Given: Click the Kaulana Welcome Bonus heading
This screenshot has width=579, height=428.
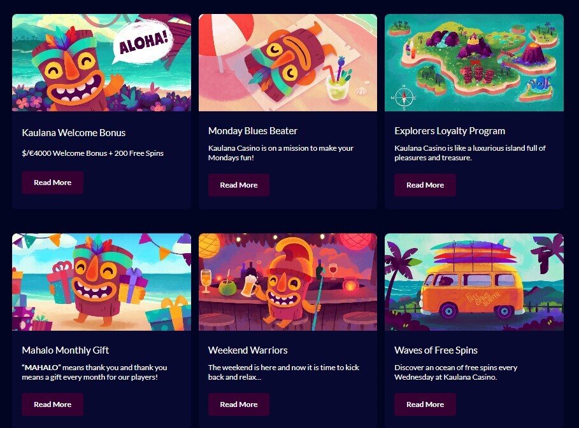Looking at the screenshot, I should point(74,133).
